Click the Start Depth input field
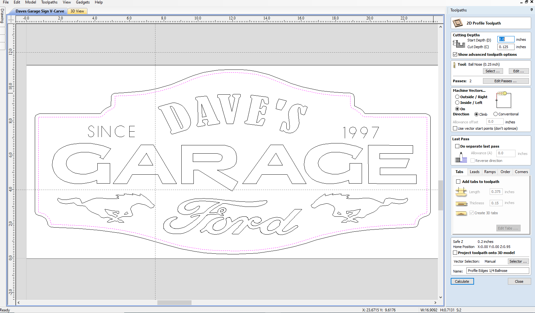Screen dimensions: 535x313 click(x=506, y=40)
